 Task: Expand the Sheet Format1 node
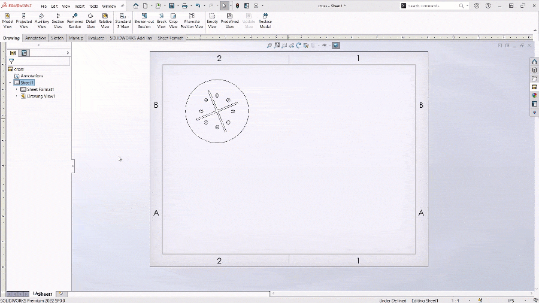click(x=17, y=89)
